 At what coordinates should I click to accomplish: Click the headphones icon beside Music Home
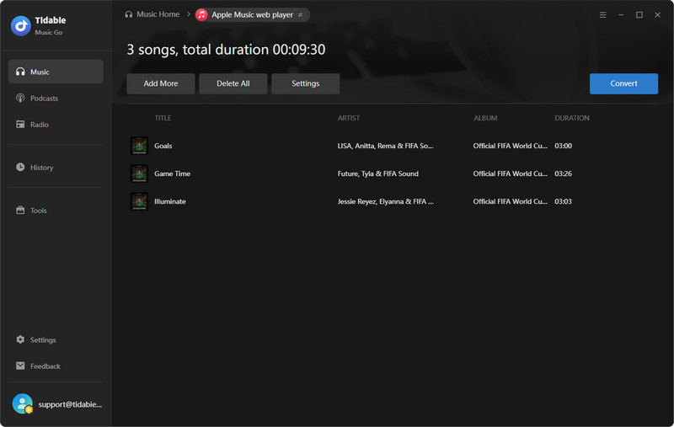[x=129, y=14]
